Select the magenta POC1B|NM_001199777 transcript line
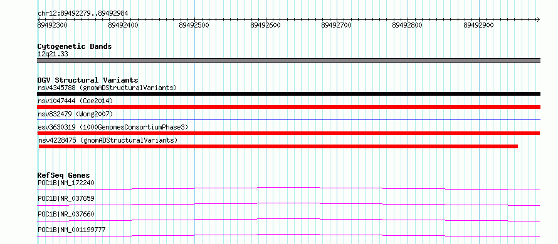The height and width of the screenshot is (244, 558). (x=288, y=235)
